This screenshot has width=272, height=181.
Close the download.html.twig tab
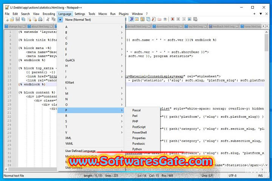coord(181,26)
